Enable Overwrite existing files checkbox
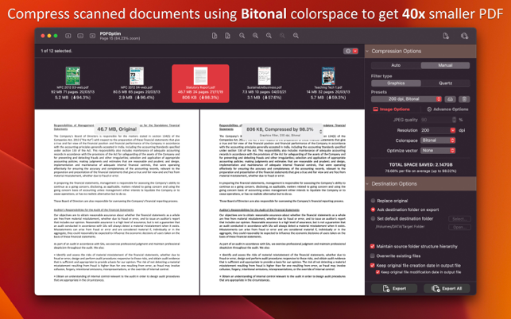This screenshot has width=511, height=319. [x=372, y=256]
